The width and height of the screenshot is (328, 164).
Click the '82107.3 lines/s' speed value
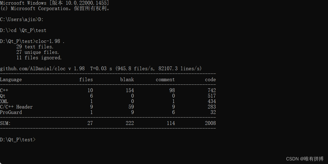tap(179, 69)
